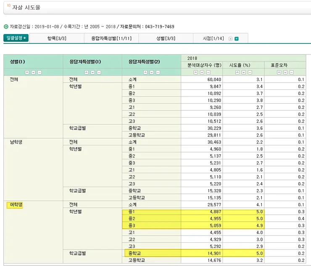Image resolution: width=311 pixels, height=266 pixels.
Task: Reset 응답자특성별(1) column sort with minus icon
Action: coord(99,73)
